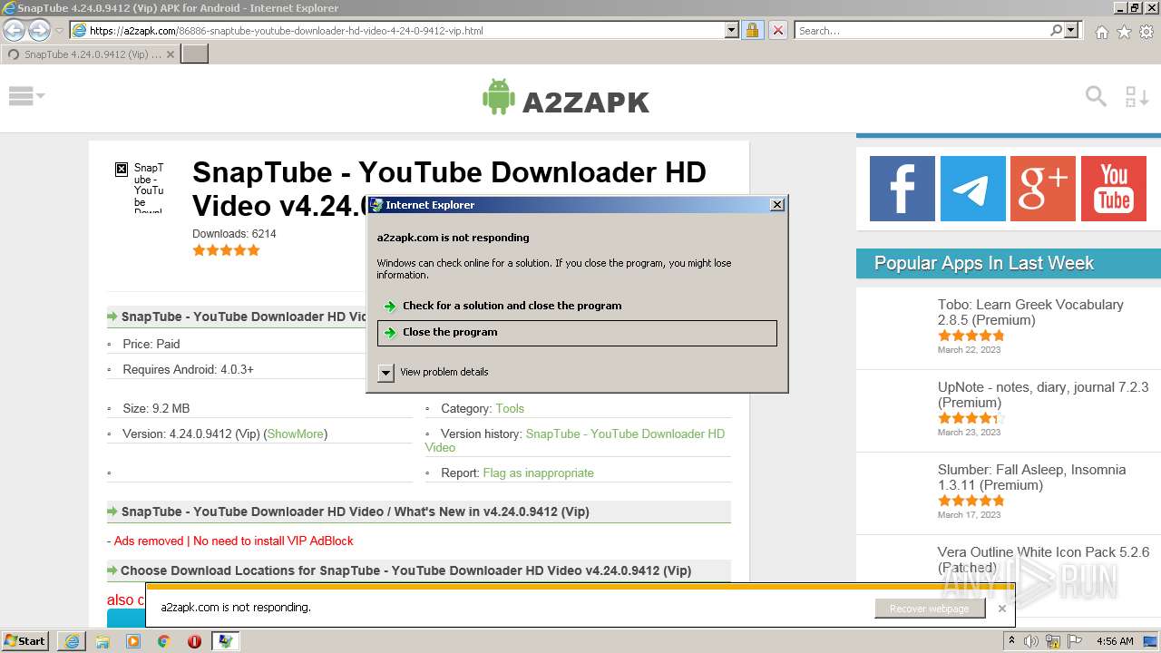Screen dimensions: 1161x653
Task: Open the address bar history dropdown
Action: [732, 30]
